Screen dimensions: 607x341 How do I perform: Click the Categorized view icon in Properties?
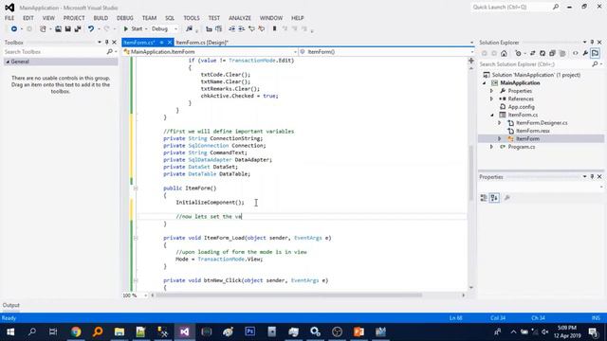coord(484,198)
